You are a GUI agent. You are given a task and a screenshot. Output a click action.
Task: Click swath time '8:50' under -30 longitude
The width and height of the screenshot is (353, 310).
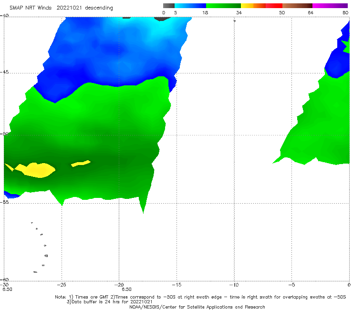7,289
